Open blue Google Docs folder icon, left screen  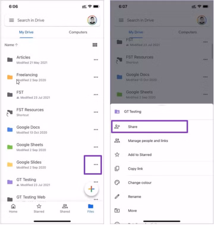(x=10, y=130)
